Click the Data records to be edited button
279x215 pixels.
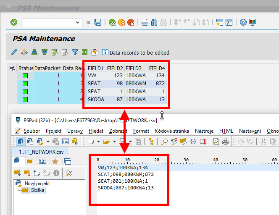coord(135,52)
